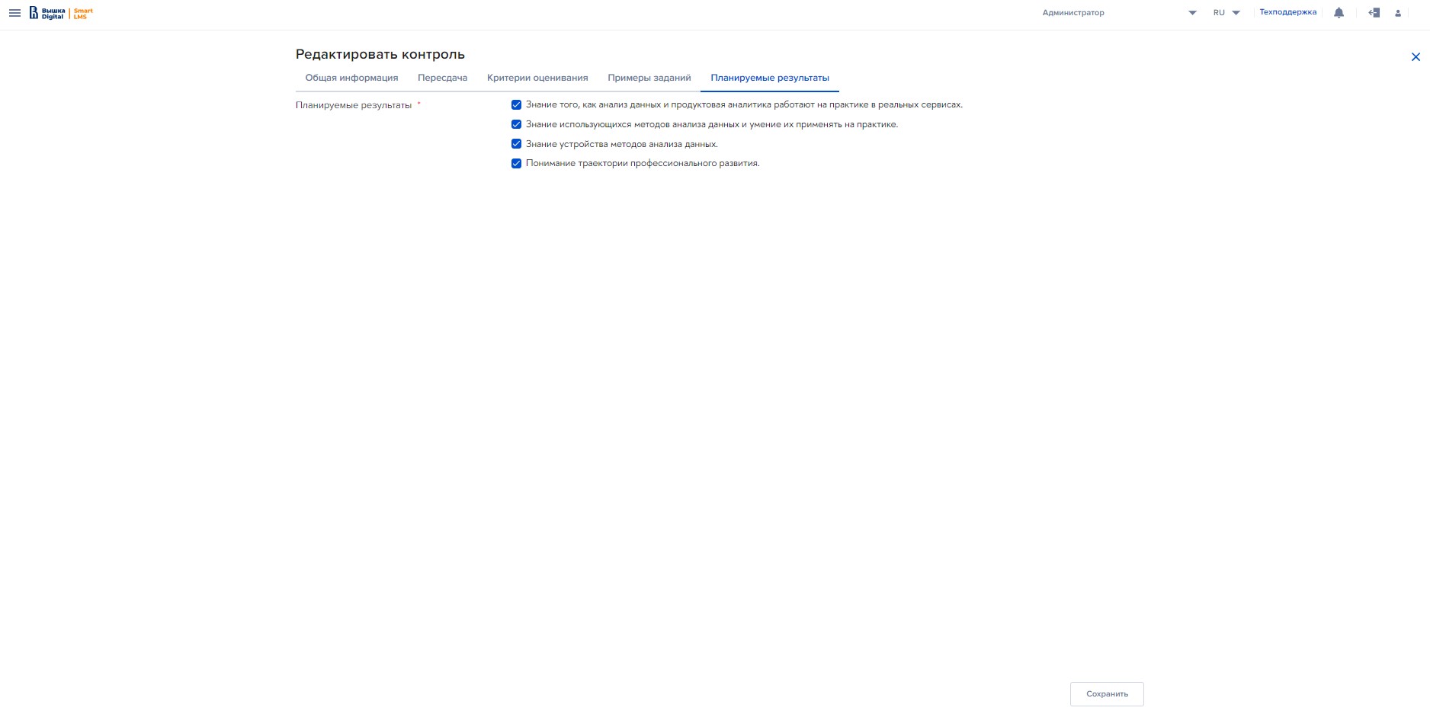
Task: Open the Пересдача tab
Action: (442, 78)
